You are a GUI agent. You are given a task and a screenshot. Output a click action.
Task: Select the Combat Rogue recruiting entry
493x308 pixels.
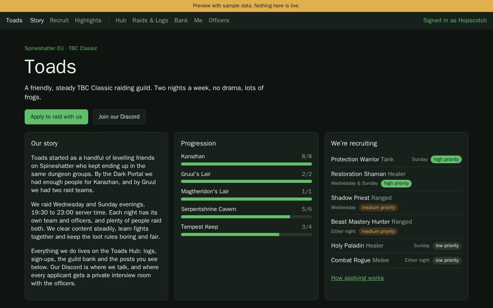396,260
